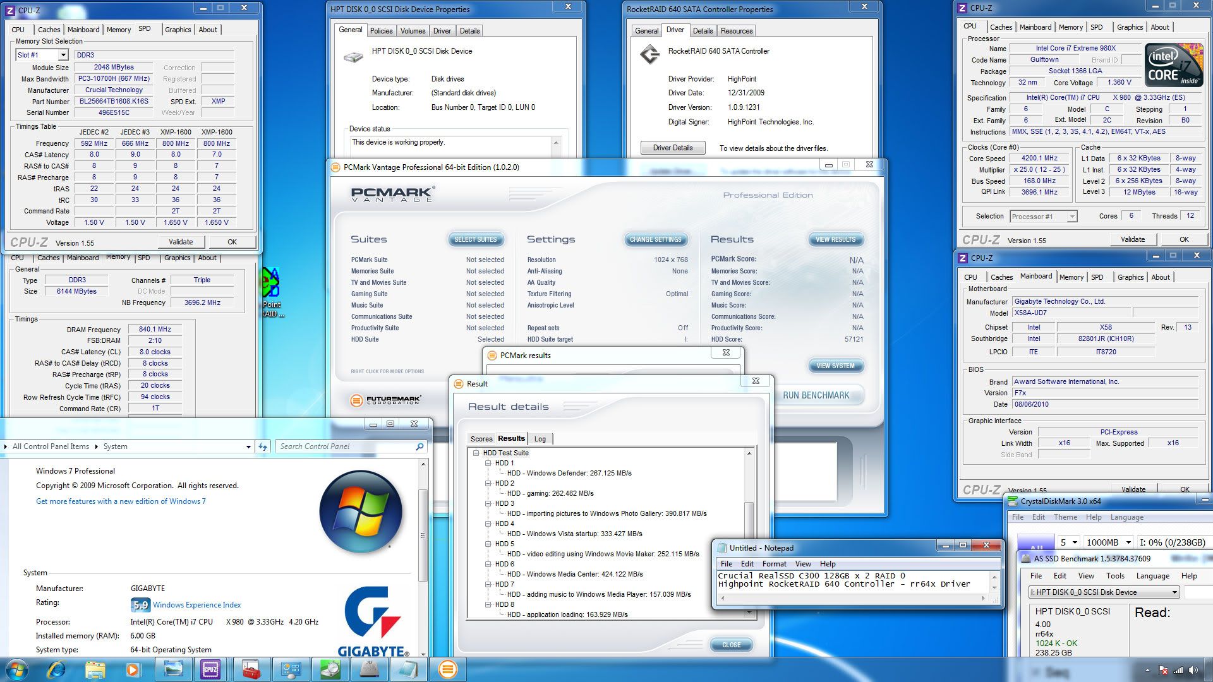Screen dimensions: 1213x682
Task: Click the Intel Core i7 logo in CPU-Z
Action: [1174, 64]
